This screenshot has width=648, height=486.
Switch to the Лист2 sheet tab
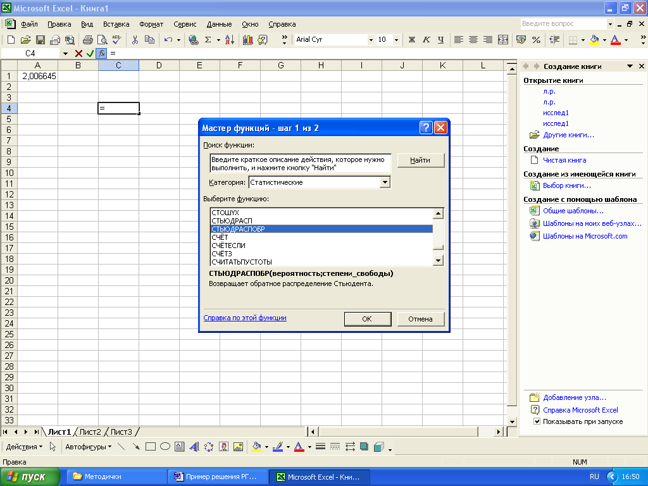(x=90, y=432)
